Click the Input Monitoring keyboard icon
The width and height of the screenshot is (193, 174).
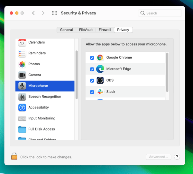pos(22,118)
